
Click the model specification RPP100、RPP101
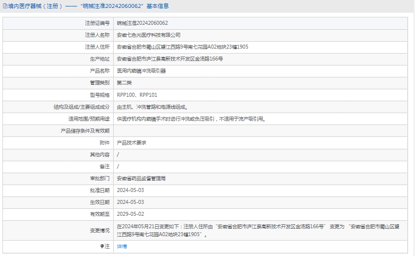(137, 95)
